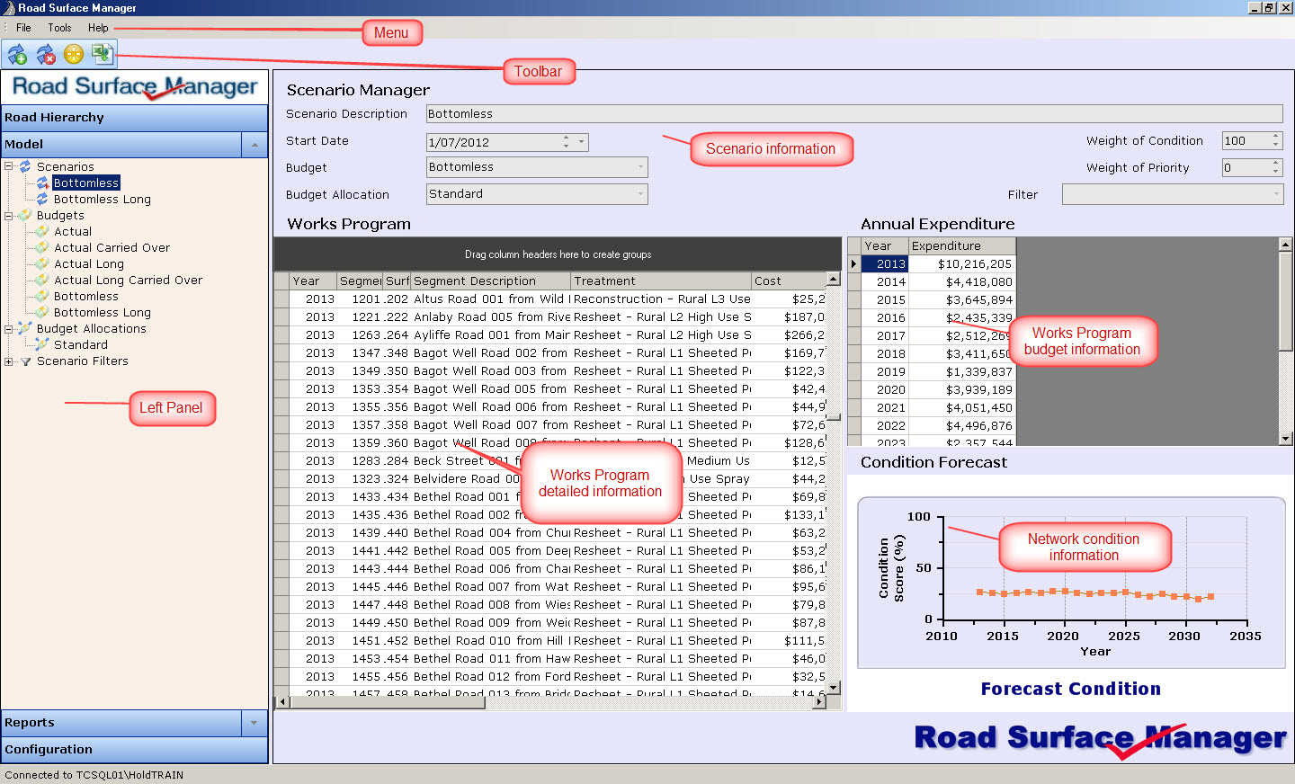Sort by the Cost column header

789,281
